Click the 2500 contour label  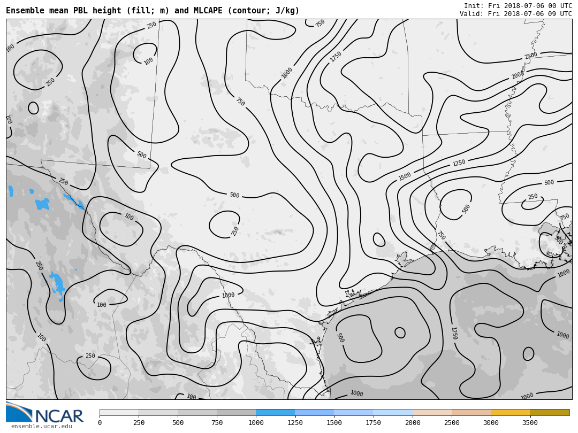tap(531, 56)
